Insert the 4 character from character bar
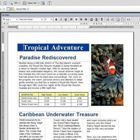This screenshot has width=140, height=140. pyautogui.click(x=136, y=24)
